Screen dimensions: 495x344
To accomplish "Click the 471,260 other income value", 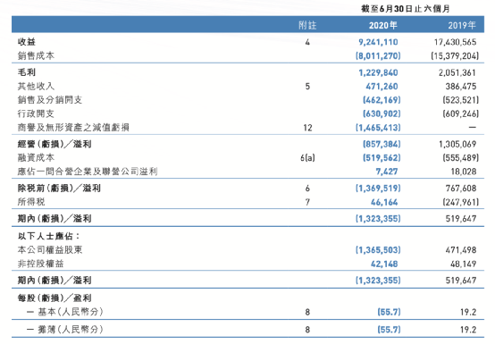I will (382, 86).
